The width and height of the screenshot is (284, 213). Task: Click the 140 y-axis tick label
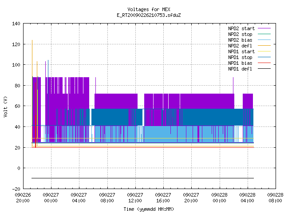click(16, 24)
